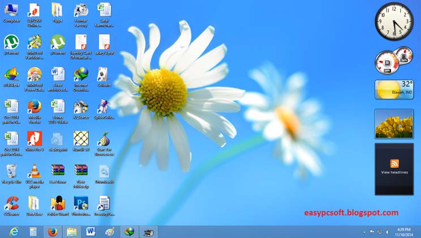Select the MiniTool Partition shortcut
Image resolution: width=421 pixels, height=238 pixels.
coord(35,47)
